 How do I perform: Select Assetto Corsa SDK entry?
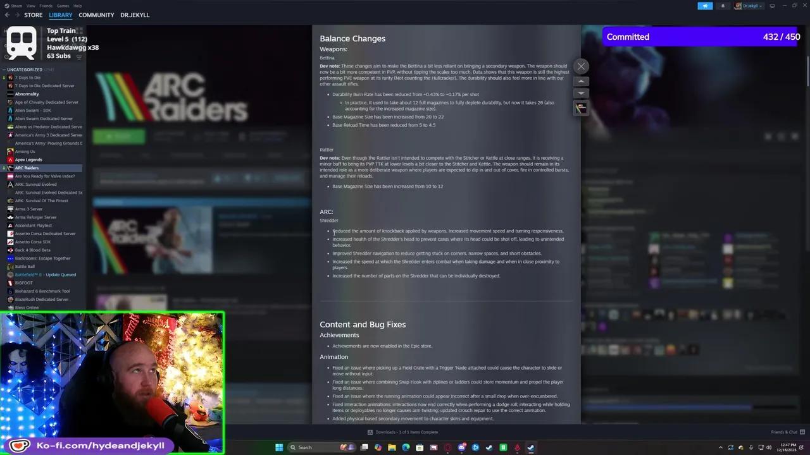click(33, 242)
